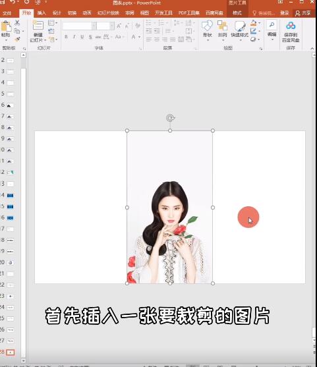Image resolution: width=317 pixels, height=367 pixels.
Task: Expand the font name dropdown arrow
Action: tap(94, 26)
